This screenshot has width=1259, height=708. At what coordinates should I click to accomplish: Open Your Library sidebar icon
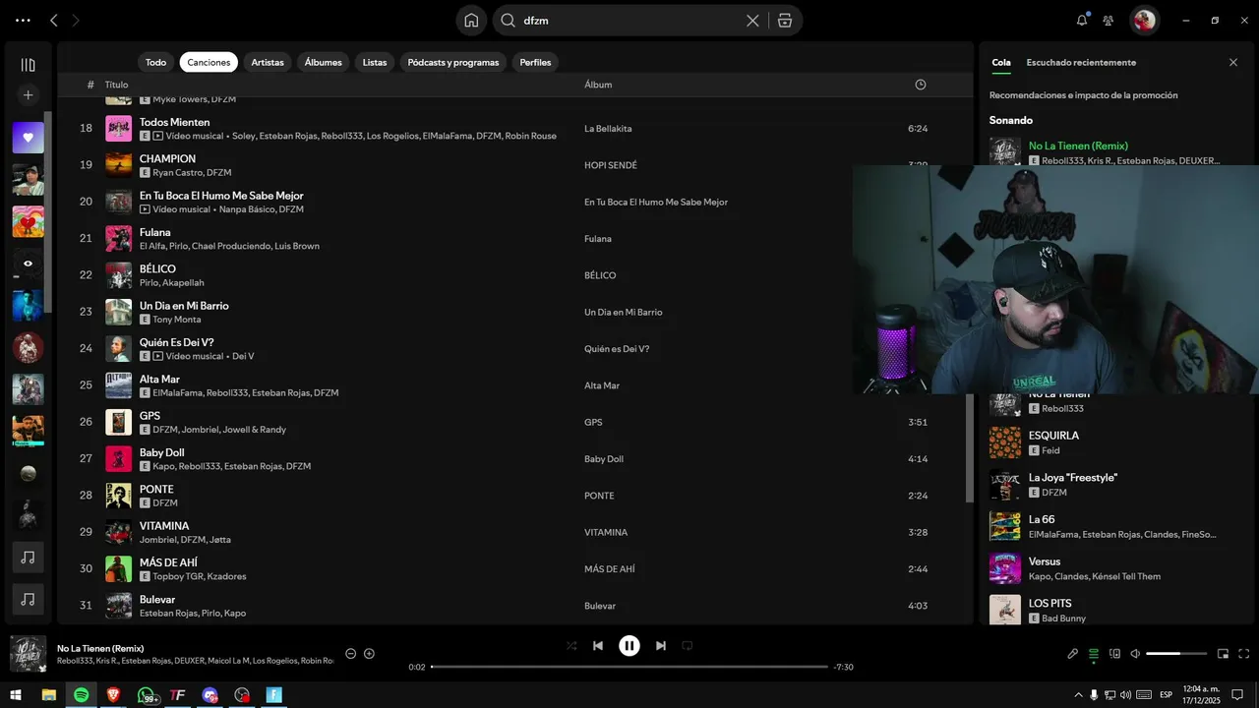point(28,65)
